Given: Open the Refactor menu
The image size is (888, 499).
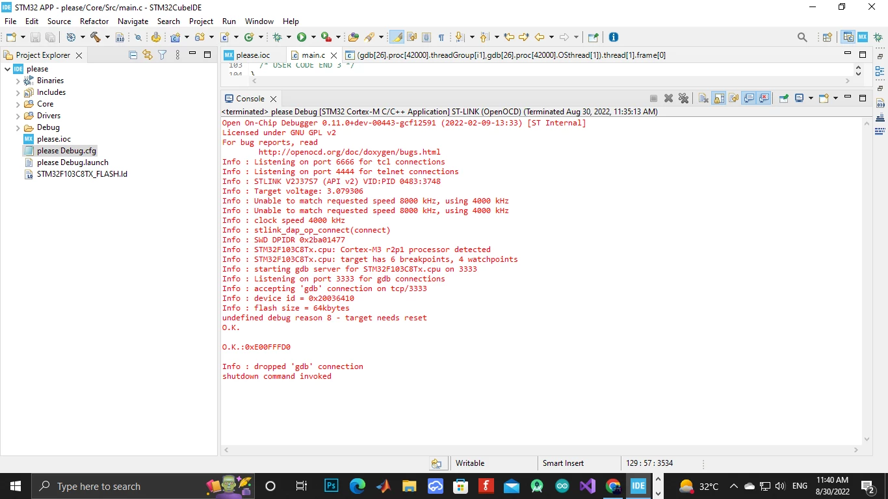Looking at the screenshot, I should tap(94, 21).
